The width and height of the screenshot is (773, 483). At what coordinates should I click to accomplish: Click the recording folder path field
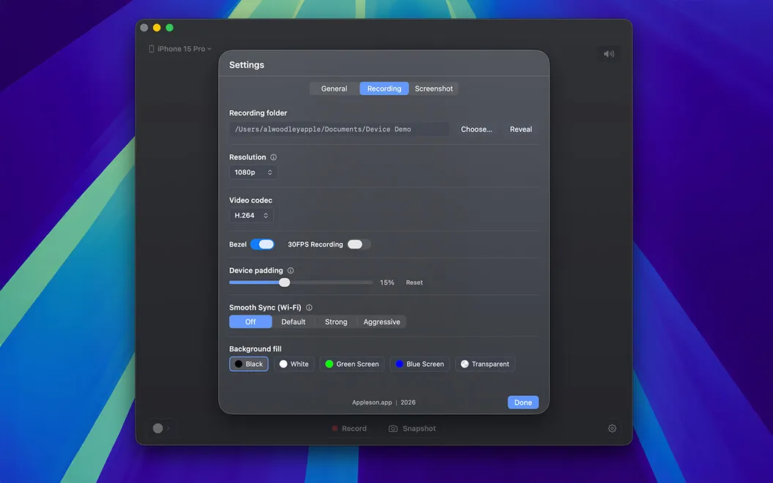(x=339, y=129)
